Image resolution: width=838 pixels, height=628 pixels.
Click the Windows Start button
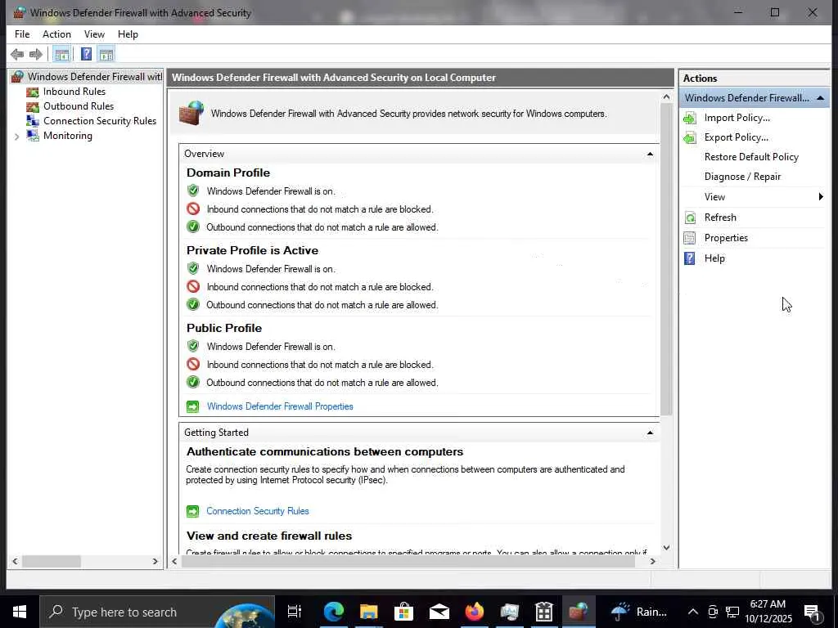[x=20, y=612]
